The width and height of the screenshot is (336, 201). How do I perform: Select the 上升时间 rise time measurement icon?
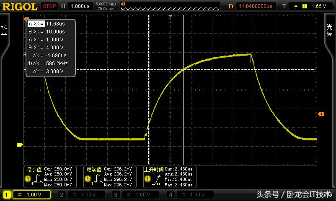pos(155,180)
